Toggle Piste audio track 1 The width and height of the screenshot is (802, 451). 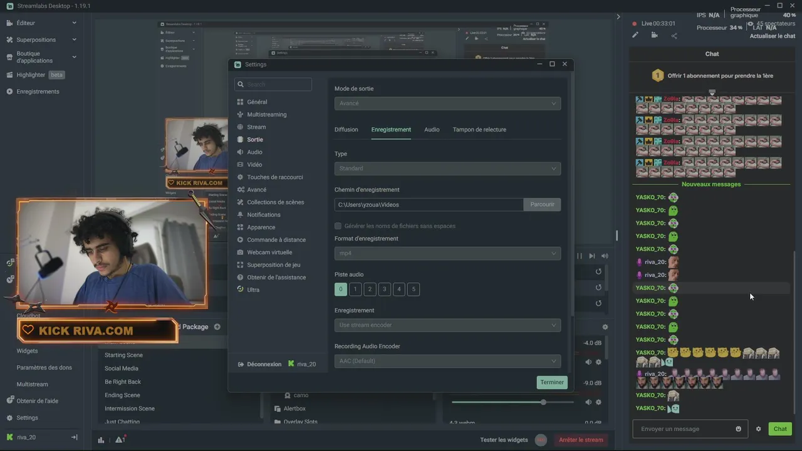coord(355,289)
